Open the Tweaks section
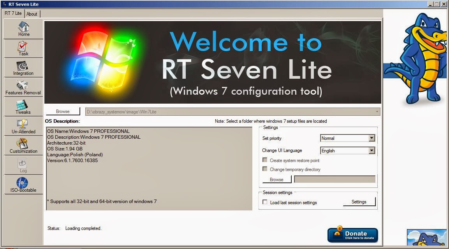This screenshot has height=249, width=449. click(x=23, y=107)
